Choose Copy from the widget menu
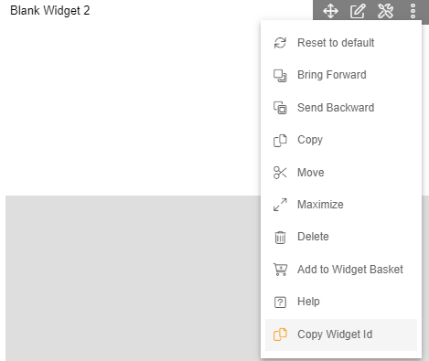Image resolution: width=429 pixels, height=361 pixels. click(x=341, y=140)
